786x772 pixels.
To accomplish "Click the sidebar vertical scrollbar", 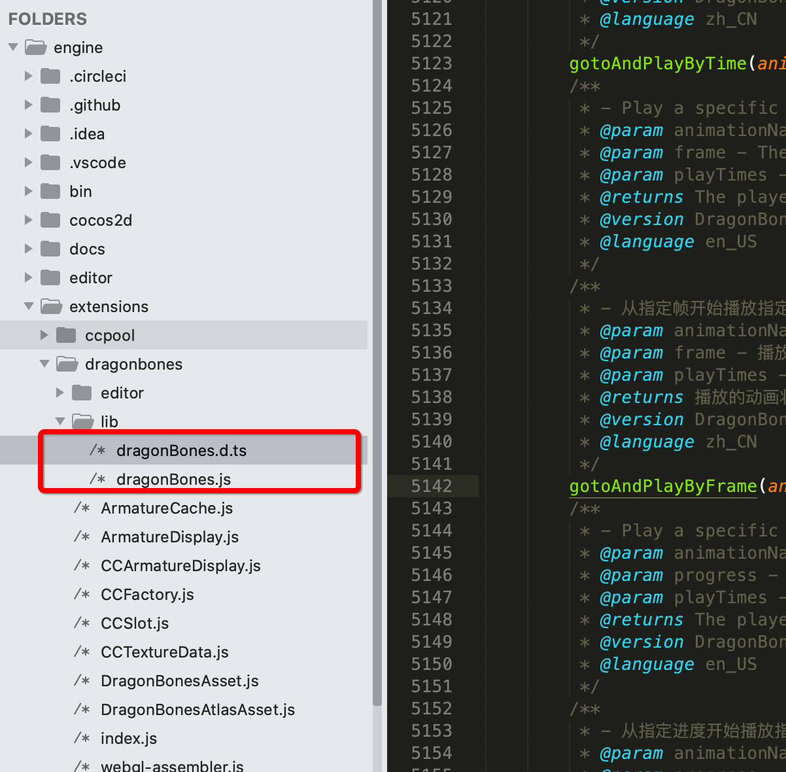I will (377, 353).
